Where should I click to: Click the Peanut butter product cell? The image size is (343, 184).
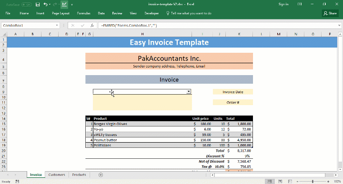coord(142,140)
